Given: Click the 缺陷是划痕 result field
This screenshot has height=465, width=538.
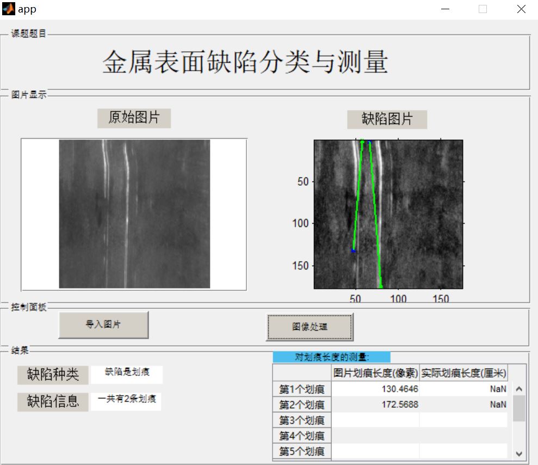Looking at the screenshot, I should (127, 374).
